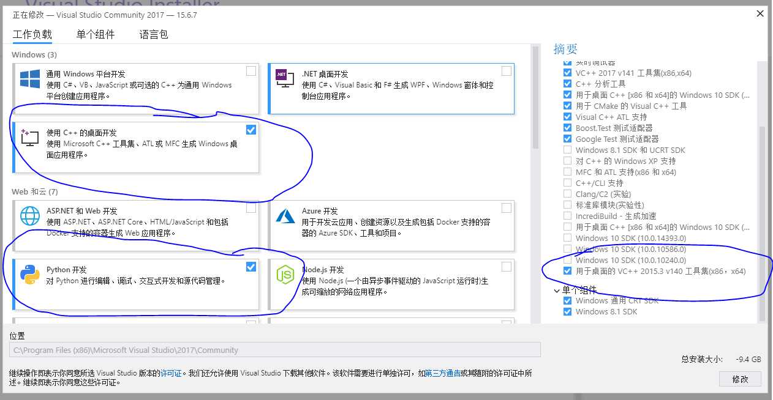Screen dimensions: 773x400
Task: Click the workloads list vertical scrollbar
Action: [x=537, y=98]
